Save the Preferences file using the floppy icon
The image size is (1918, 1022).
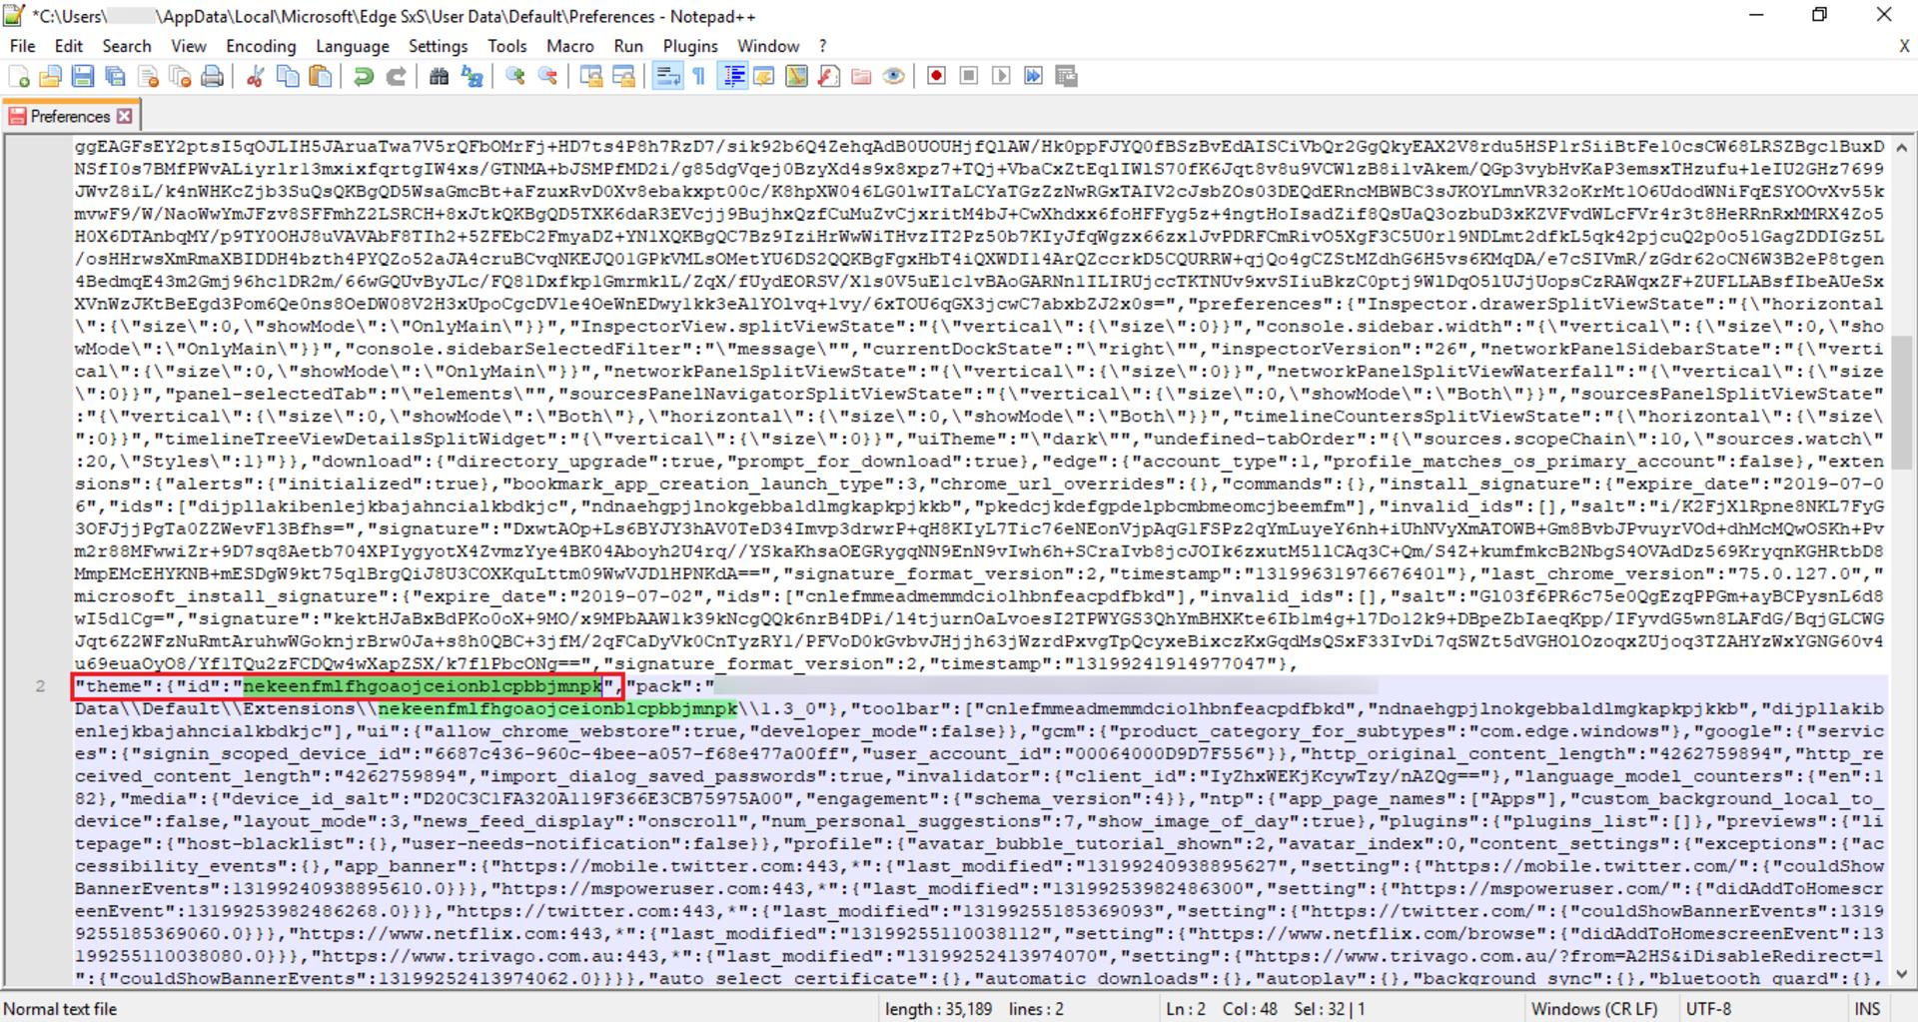click(84, 77)
